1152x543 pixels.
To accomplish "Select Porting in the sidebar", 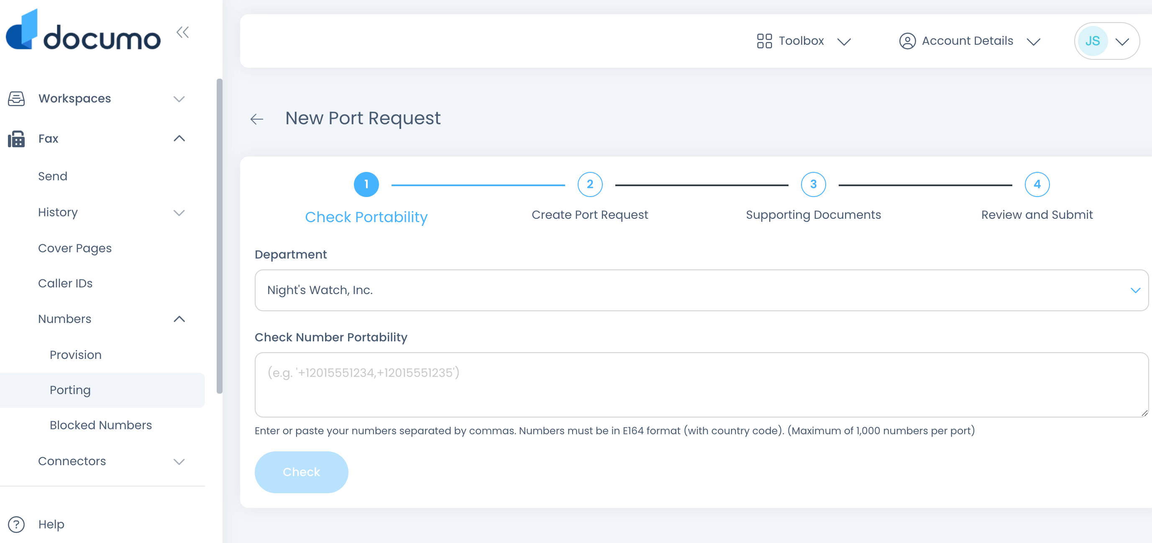I will point(102,390).
